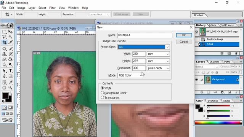
Task: Open the Preset Sizes A4 dropdown
Action: [168, 47]
